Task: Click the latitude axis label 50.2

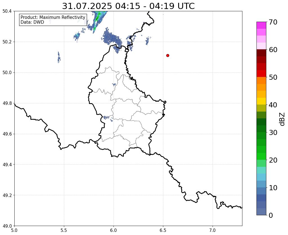Action: [x=7, y=42]
